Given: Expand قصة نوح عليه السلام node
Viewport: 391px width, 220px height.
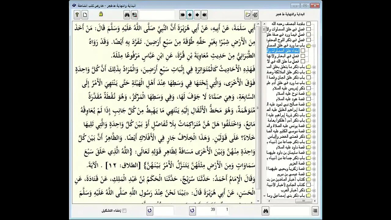Looking at the screenshot, I should 314,94.
